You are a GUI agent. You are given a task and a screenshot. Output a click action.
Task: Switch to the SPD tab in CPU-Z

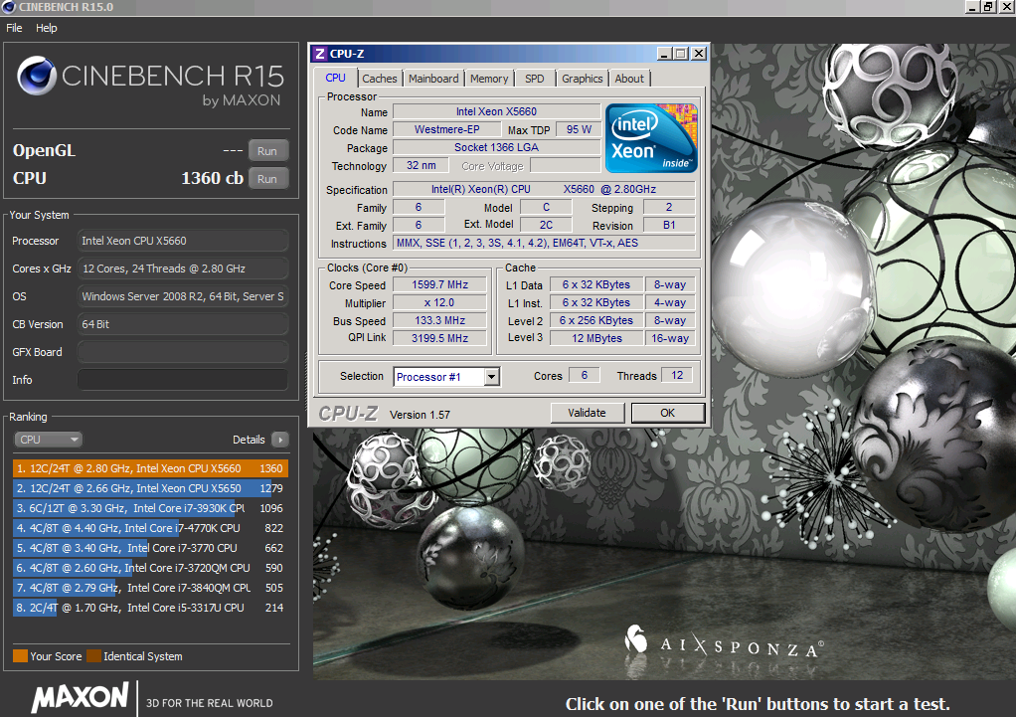coord(535,79)
